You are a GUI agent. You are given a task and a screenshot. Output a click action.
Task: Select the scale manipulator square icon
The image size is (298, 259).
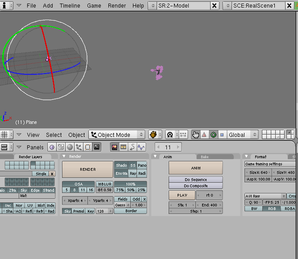[x=222, y=135]
